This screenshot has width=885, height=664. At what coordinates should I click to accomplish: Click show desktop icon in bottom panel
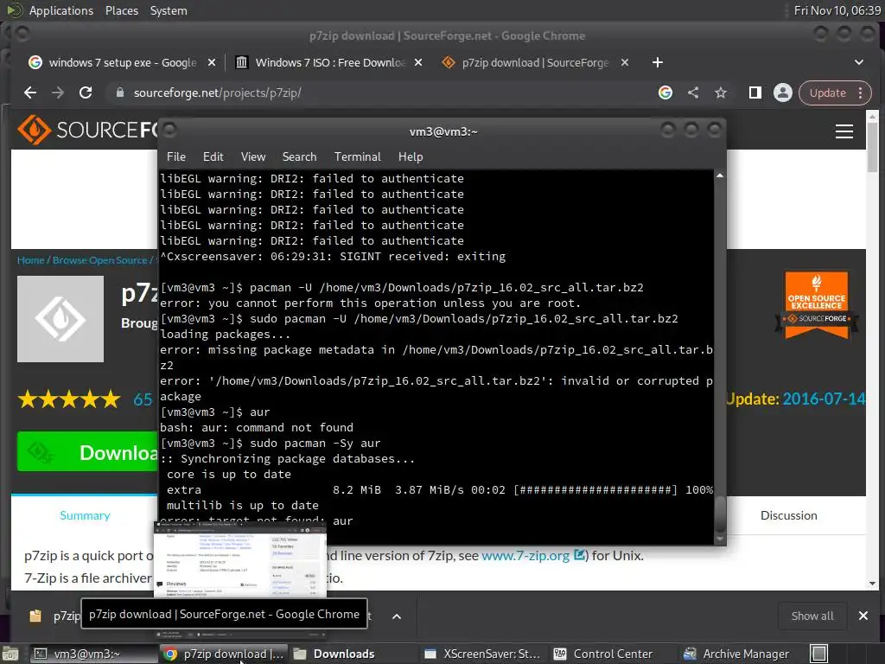pos(10,654)
